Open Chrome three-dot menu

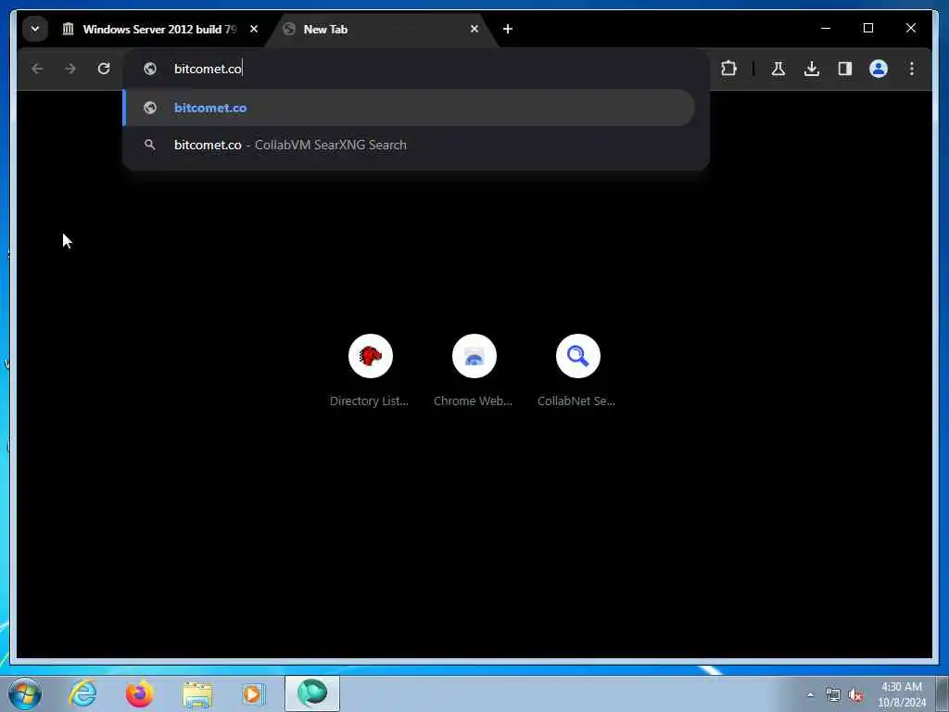pos(912,69)
